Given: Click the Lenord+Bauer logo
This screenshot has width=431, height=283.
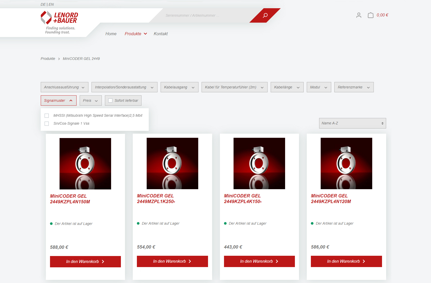Looking at the screenshot, I should [59, 22].
